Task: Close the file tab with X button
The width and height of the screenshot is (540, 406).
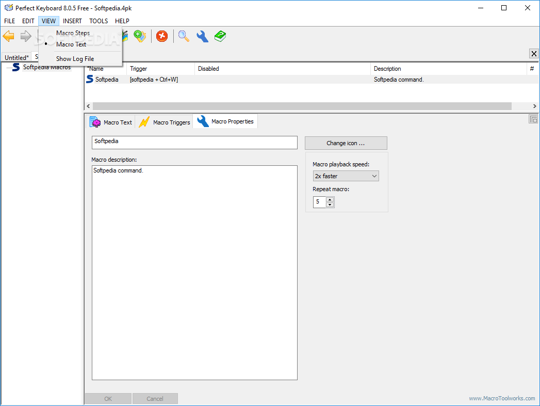Action: pos(533,54)
